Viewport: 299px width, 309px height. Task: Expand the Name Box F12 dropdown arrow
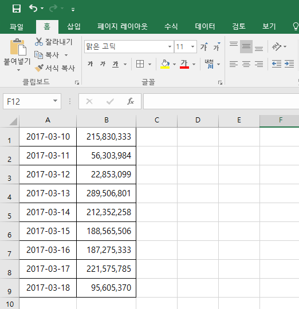pyautogui.click(x=55, y=101)
